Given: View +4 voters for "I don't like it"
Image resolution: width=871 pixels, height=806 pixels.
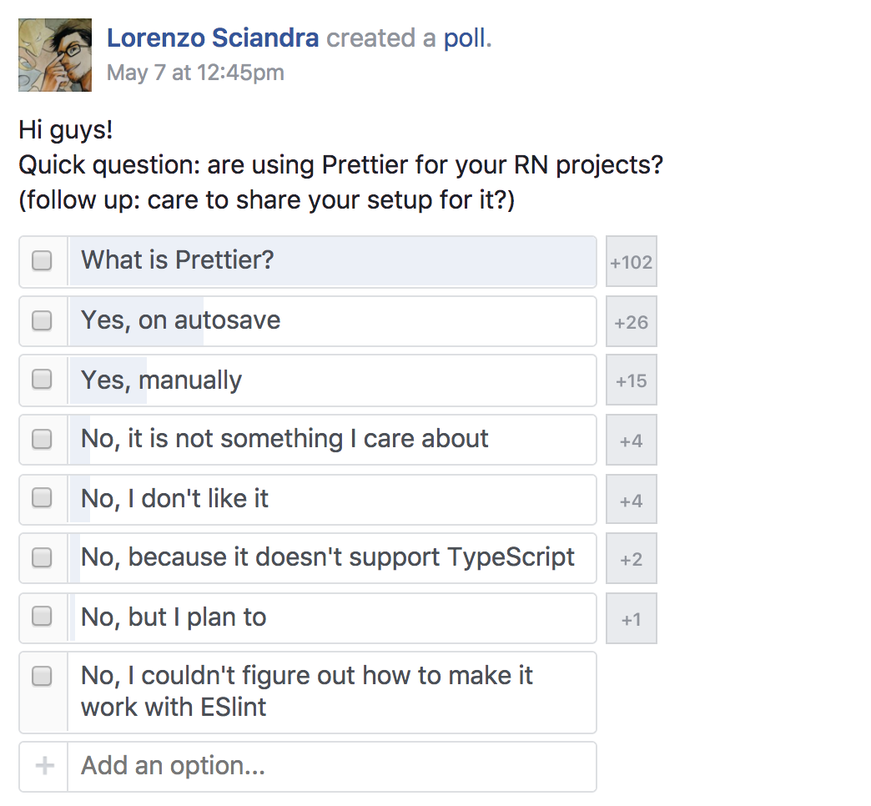Looking at the screenshot, I should [631, 500].
